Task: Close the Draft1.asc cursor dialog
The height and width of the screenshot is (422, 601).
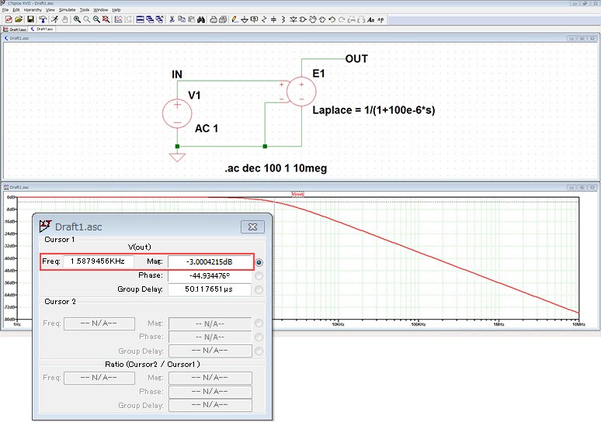Action: (x=252, y=227)
